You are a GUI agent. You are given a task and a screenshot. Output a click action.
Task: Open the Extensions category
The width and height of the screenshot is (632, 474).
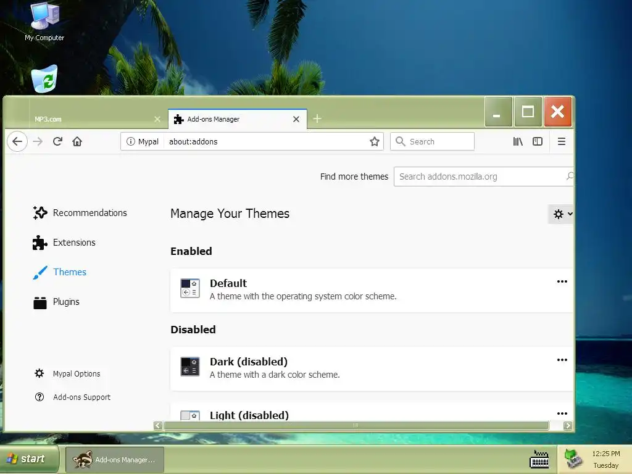click(64, 243)
